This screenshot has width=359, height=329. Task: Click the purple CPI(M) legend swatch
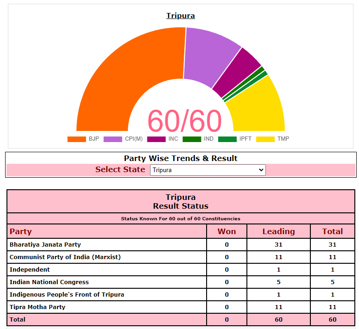(x=113, y=139)
